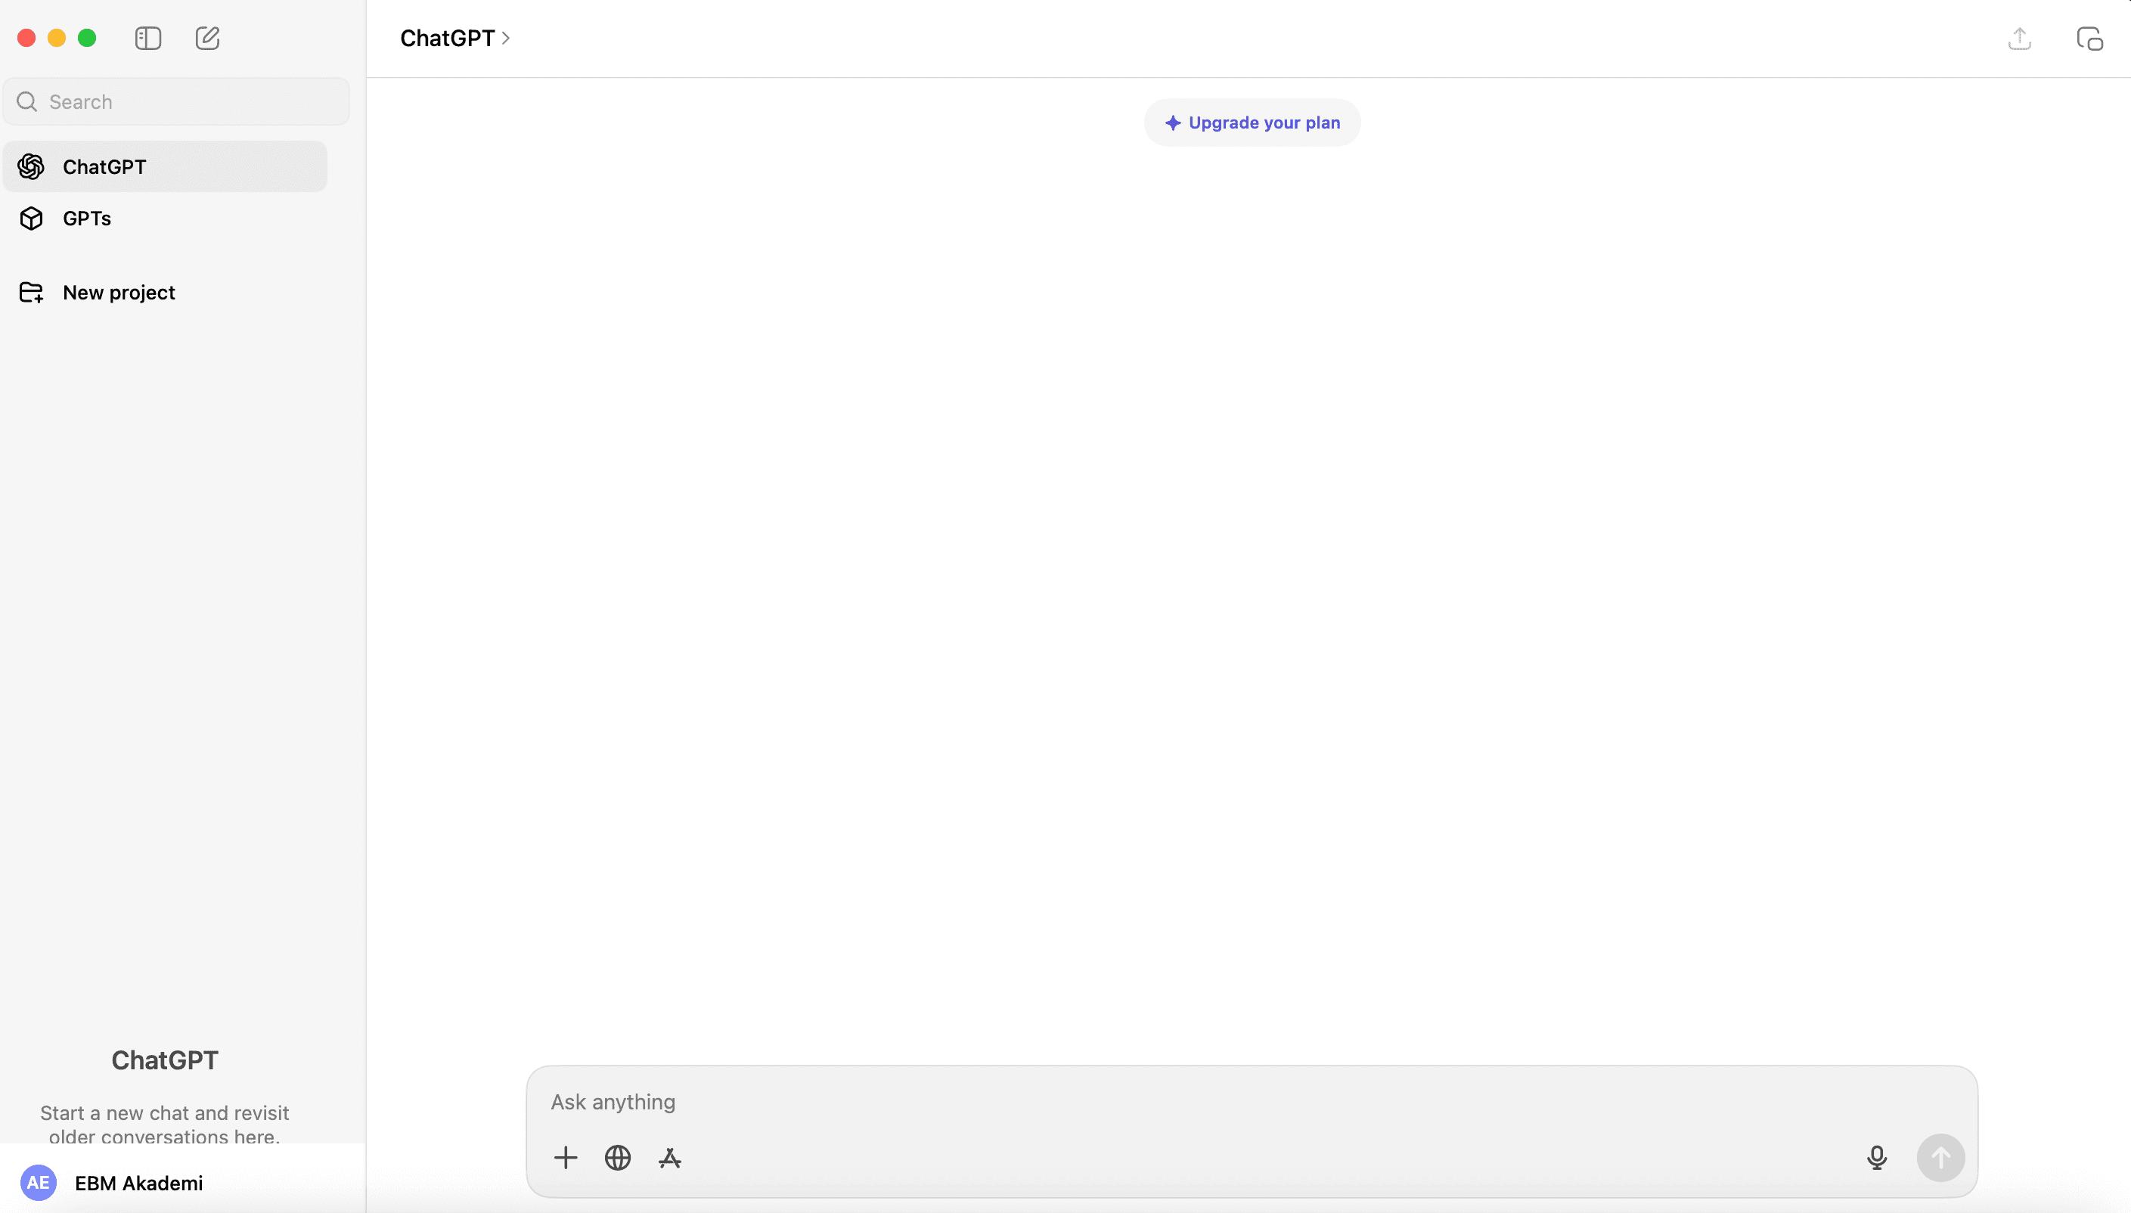Click the share upload icon
2131x1213 pixels.
coord(2019,39)
